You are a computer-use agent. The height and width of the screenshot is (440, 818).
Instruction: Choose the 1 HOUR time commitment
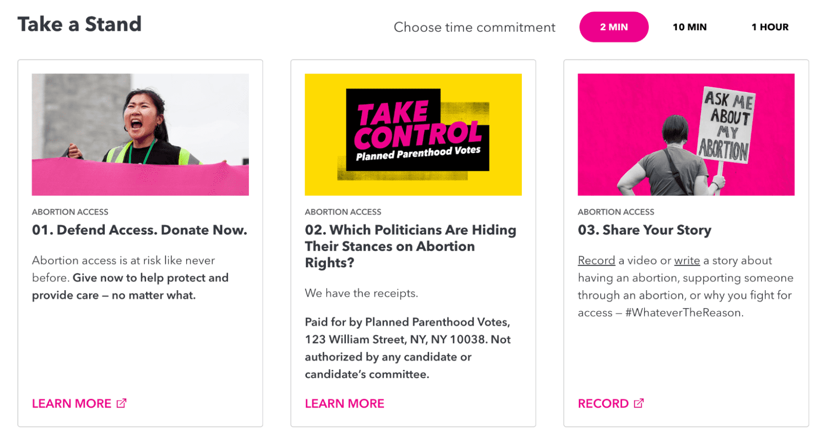coord(770,27)
